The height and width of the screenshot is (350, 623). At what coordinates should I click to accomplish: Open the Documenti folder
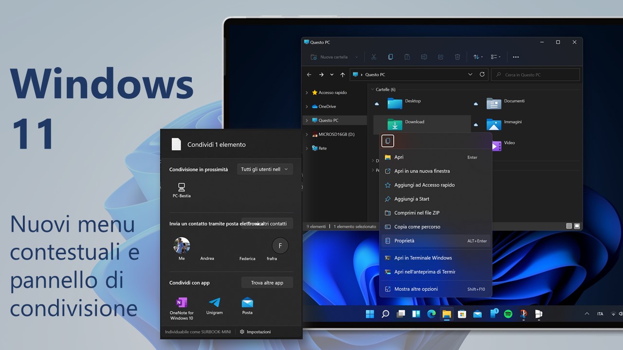pyautogui.click(x=505, y=103)
